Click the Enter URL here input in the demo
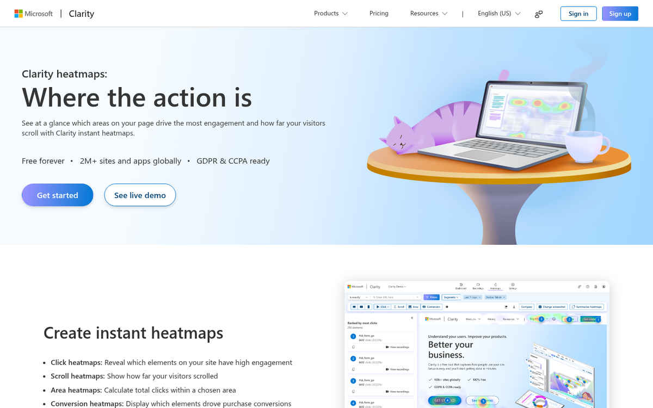Image resolution: width=653 pixels, height=408 pixels. pyautogui.click(x=393, y=297)
